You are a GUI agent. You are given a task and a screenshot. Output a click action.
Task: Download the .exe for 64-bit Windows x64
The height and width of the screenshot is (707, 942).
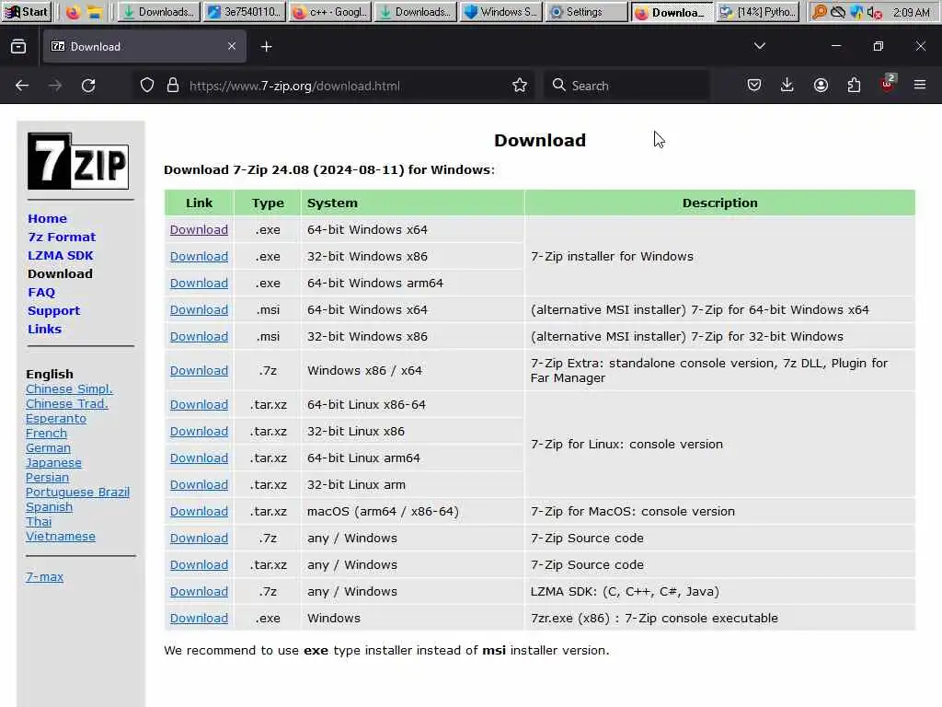click(199, 229)
